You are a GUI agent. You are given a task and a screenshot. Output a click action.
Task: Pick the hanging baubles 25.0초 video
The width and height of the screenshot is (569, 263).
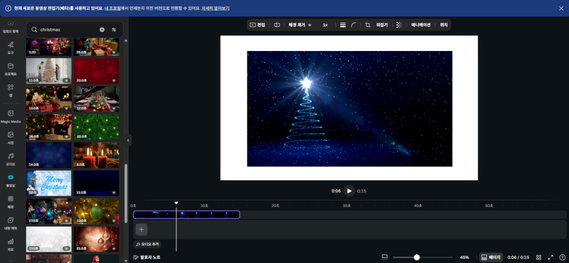click(x=96, y=239)
